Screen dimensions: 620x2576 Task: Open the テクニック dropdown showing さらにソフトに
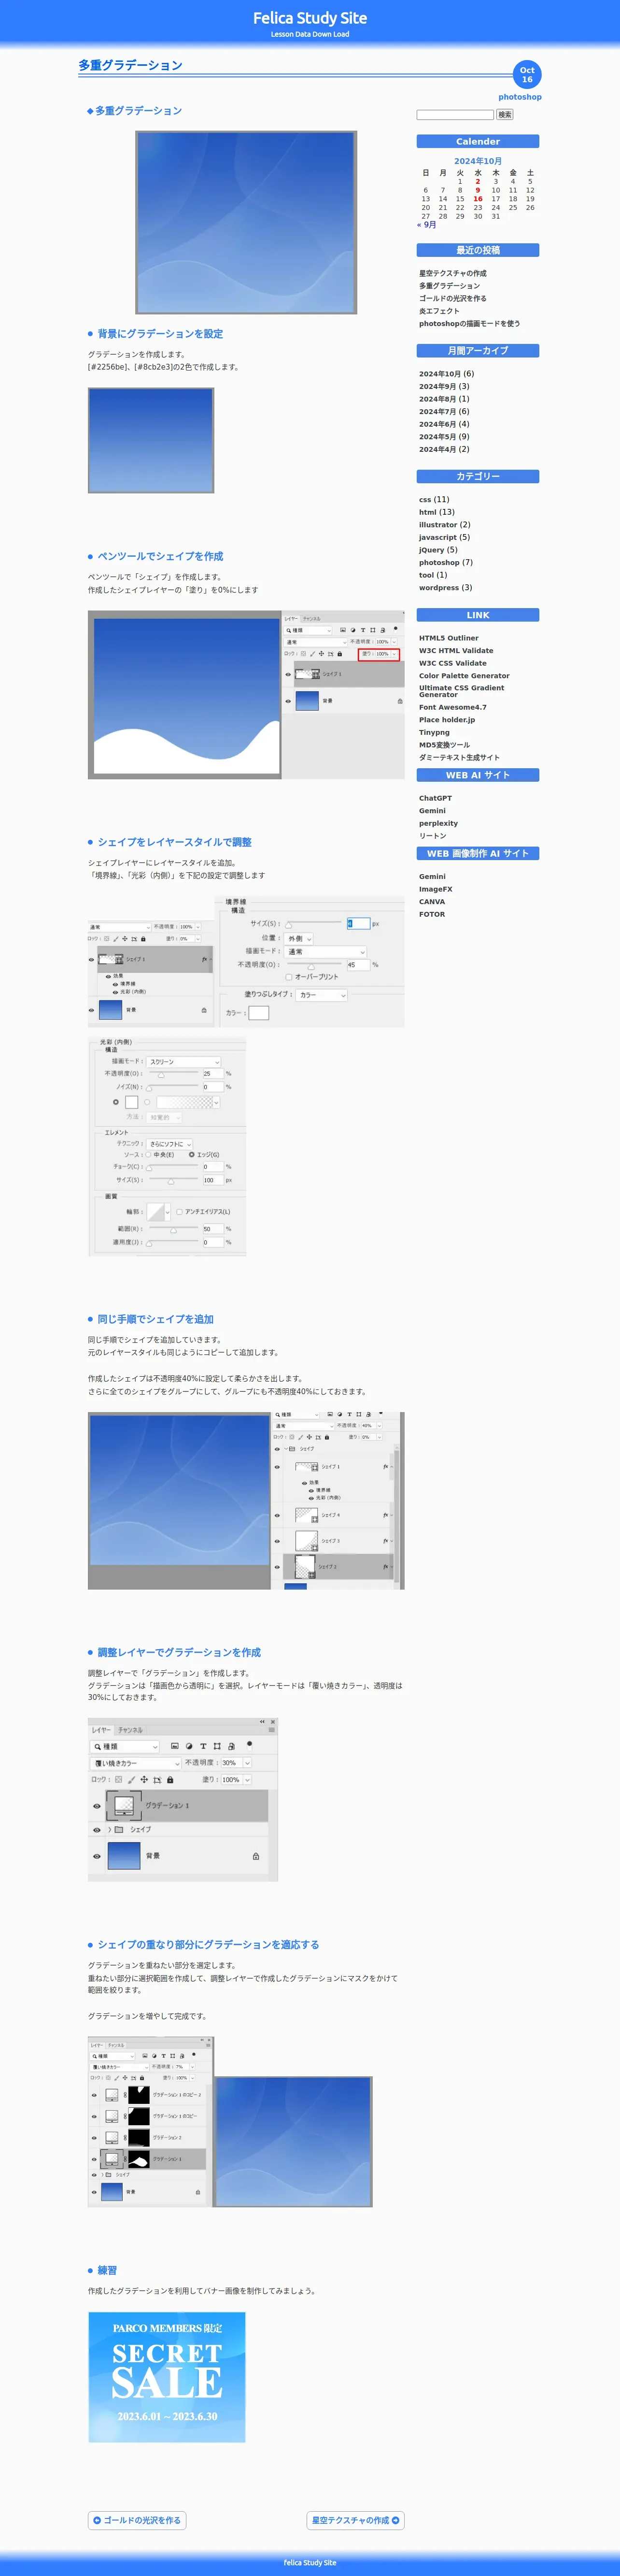coord(169,1143)
